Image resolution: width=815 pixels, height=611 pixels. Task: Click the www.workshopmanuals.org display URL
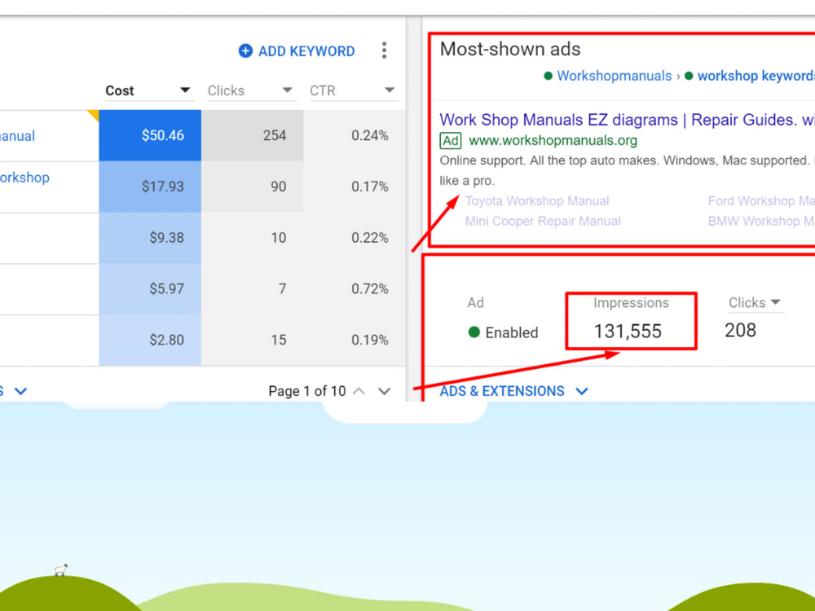coord(553,140)
